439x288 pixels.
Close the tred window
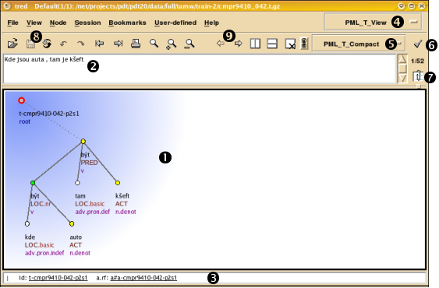[x=422, y=6]
